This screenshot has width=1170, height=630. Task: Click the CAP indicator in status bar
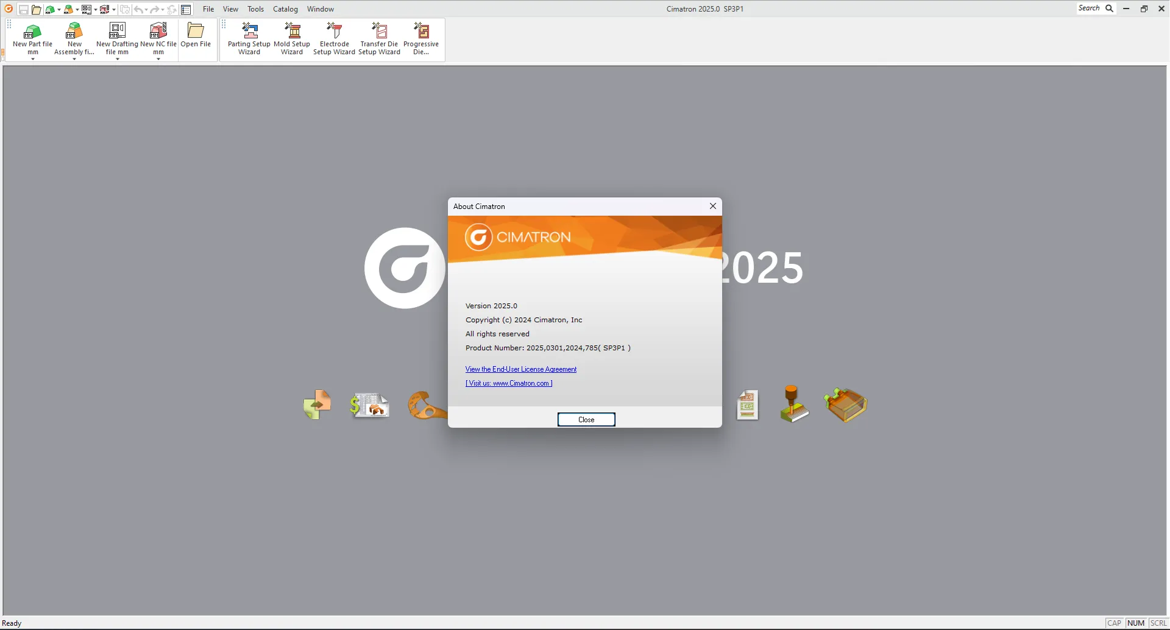tap(1115, 623)
